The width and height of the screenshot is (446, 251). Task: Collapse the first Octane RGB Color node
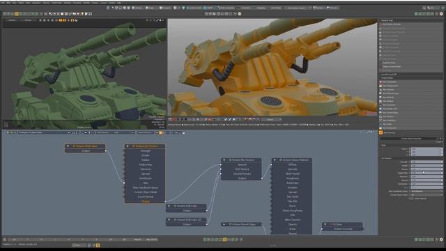pyautogui.click(x=169, y=206)
